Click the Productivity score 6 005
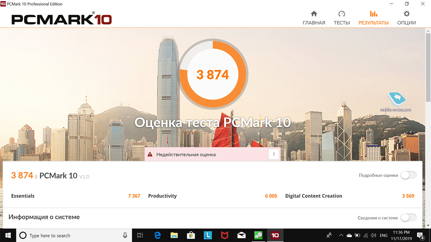The height and width of the screenshot is (242, 431). (x=271, y=196)
